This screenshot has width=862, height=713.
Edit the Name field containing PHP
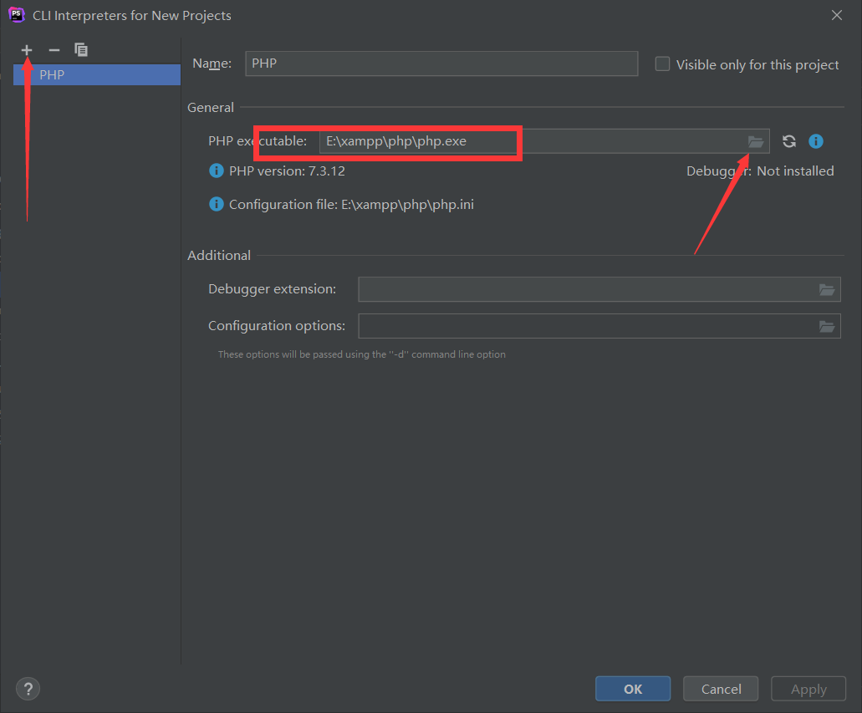(441, 64)
